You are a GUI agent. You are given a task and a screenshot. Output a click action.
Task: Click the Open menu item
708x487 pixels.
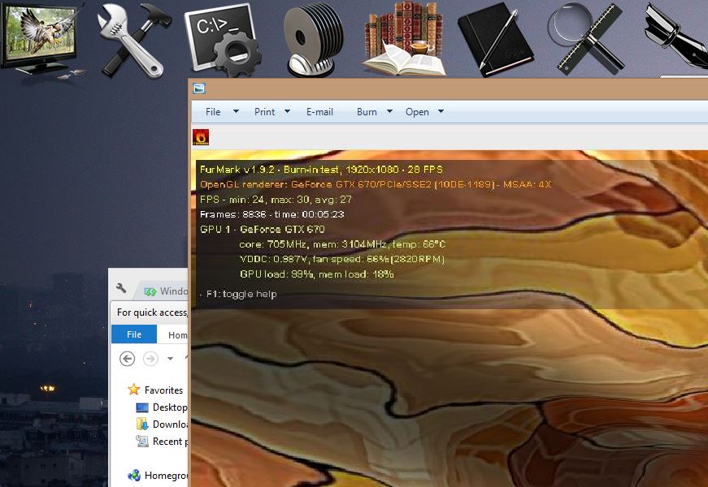click(417, 112)
